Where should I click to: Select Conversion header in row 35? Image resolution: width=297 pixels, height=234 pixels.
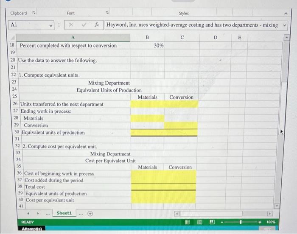tap(180, 167)
